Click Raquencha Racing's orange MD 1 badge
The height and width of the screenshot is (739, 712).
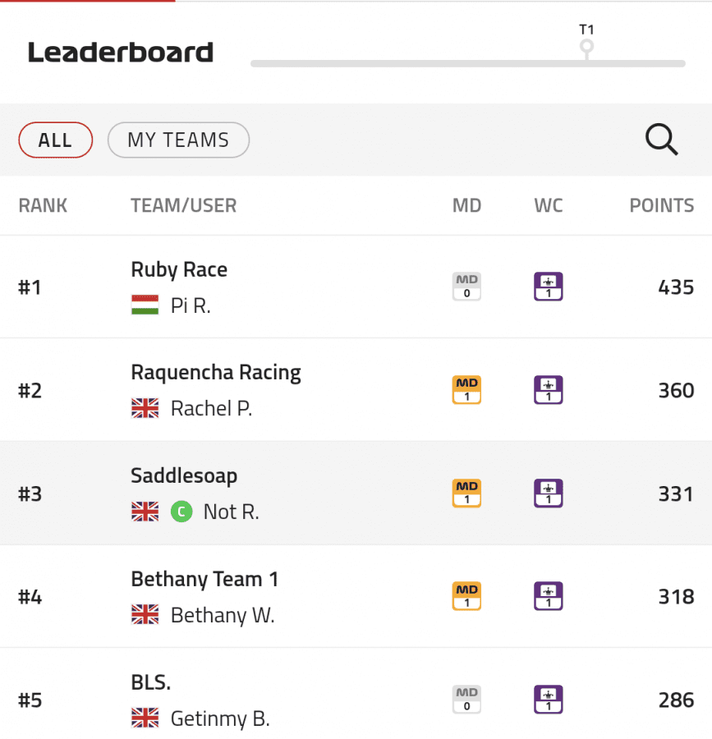pyautogui.click(x=466, y=390)
